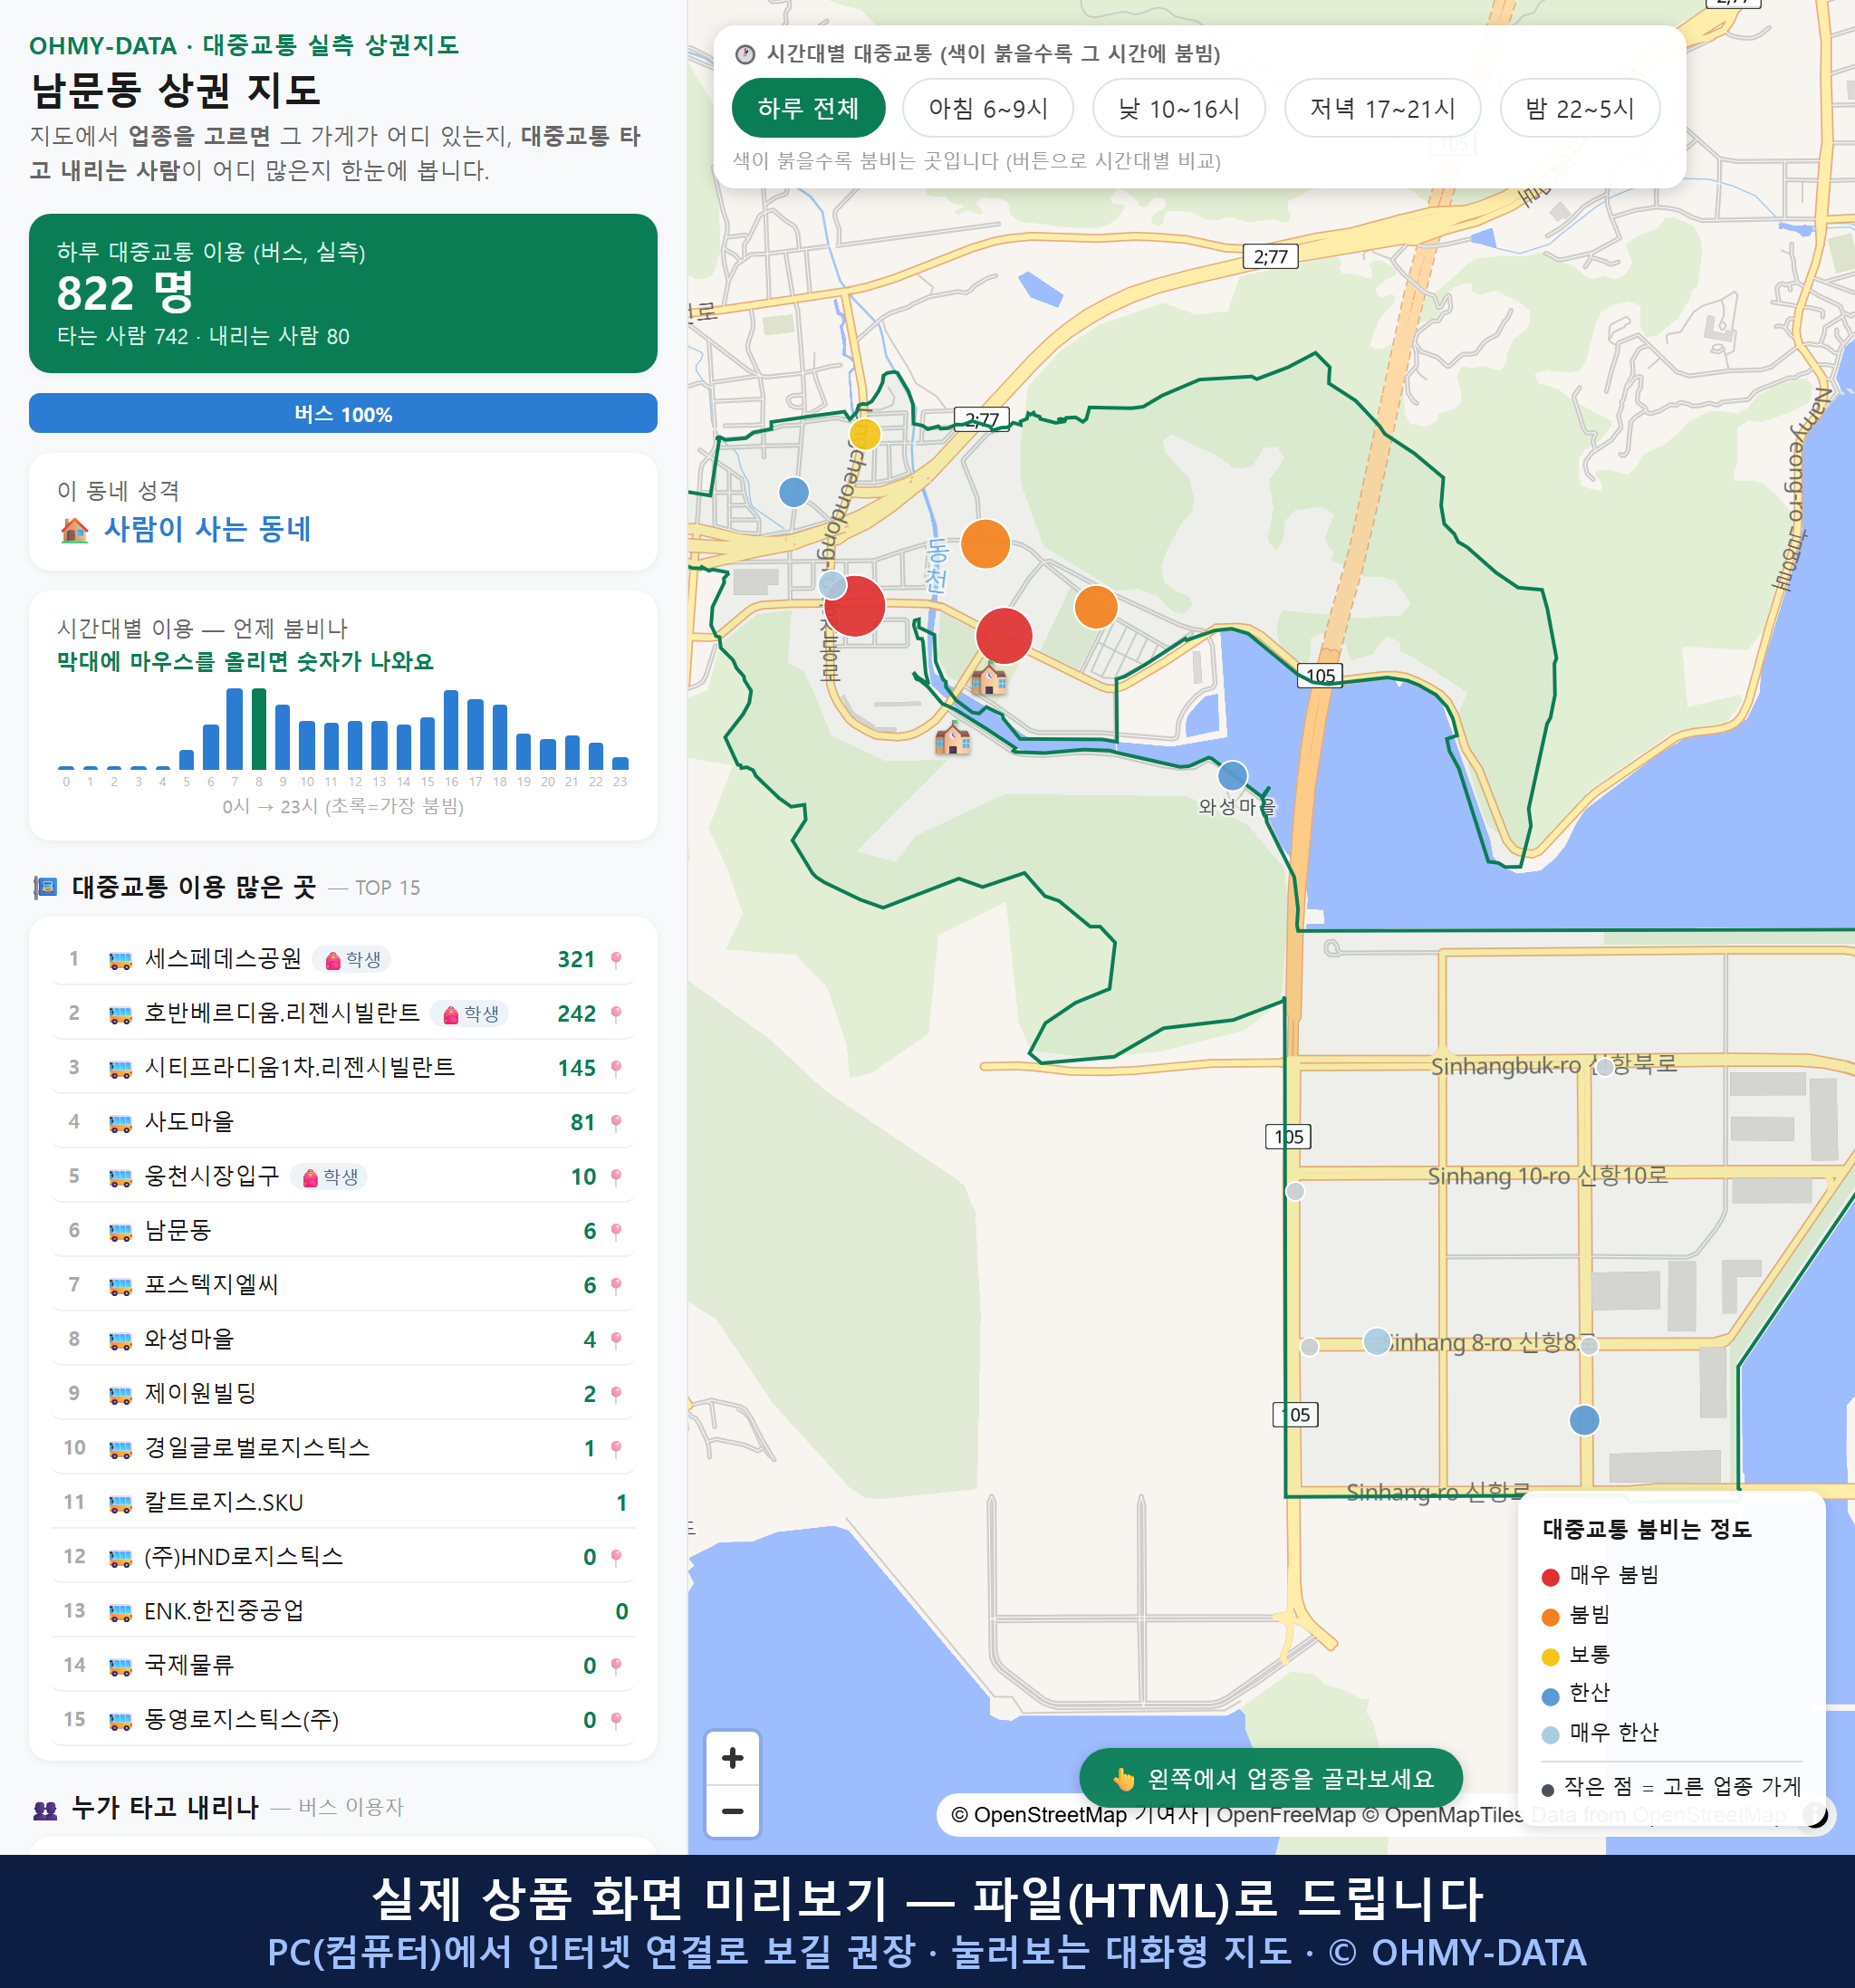Click the bus icon beside 사도마을
The height and width of the screenshot is (1988, 1855).
120,1124
